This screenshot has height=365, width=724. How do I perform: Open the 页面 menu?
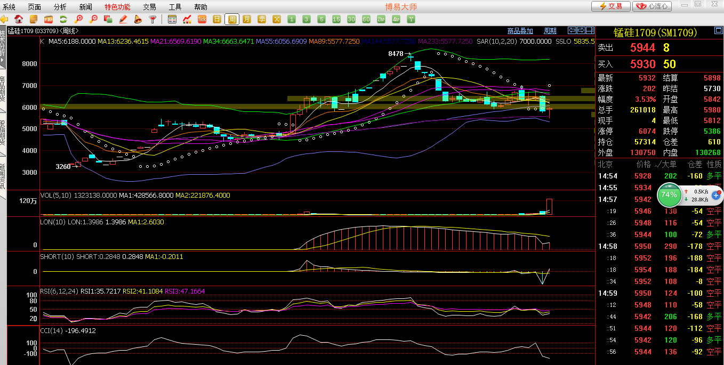[35, 7]
